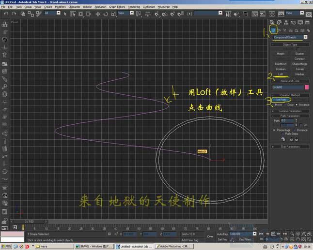Open Select by Name list tool
Screen dimensions: 313x250
(73, 14)
